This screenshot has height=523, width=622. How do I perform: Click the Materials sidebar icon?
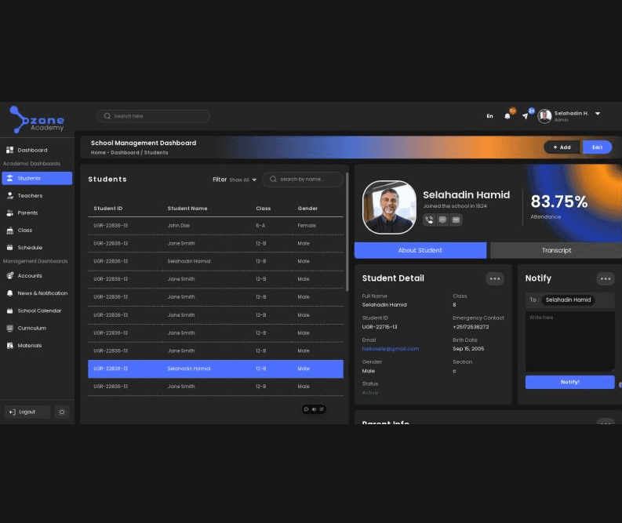coord(10,345)
